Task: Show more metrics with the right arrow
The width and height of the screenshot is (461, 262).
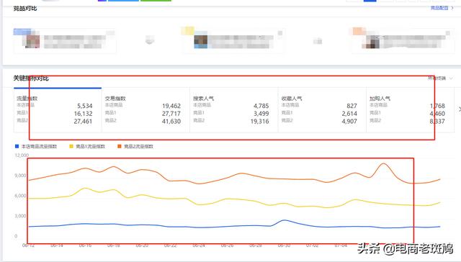Action: tap(460, 109)
